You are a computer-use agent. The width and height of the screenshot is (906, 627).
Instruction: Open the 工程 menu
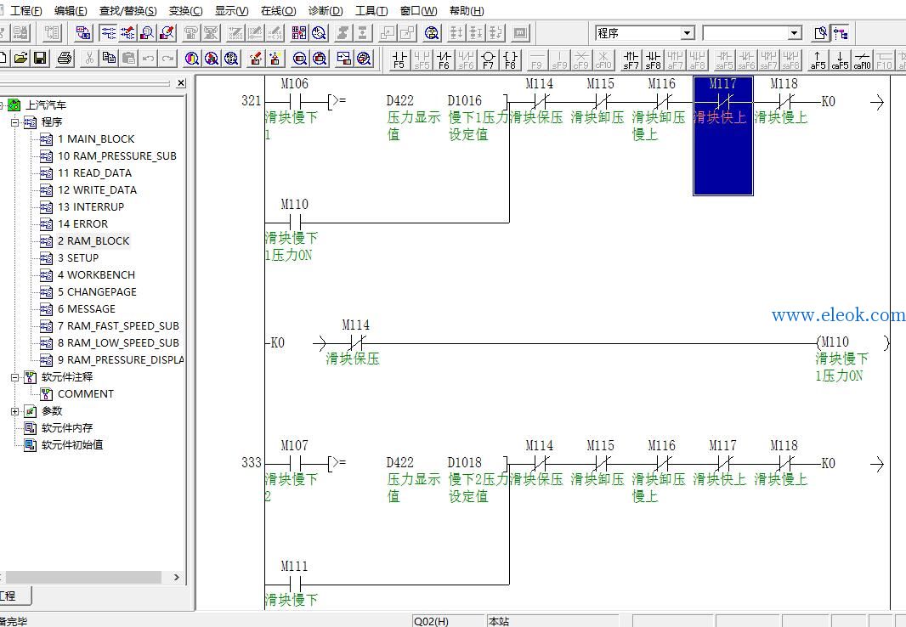(x=26, y=10)
